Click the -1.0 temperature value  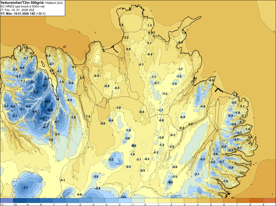pos(118,108)
